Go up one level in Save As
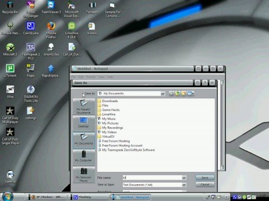 178,93
